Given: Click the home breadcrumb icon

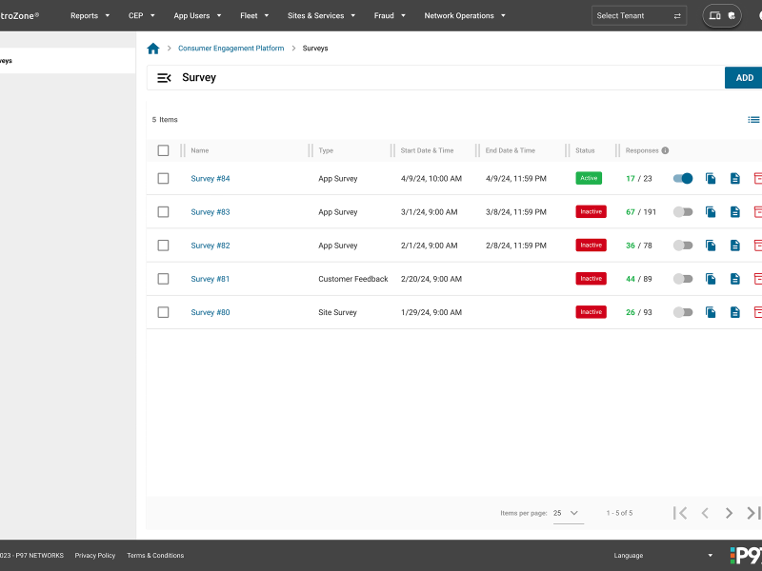Looking at the screenshot, I should pyautogui.click(x=152, y=48).
